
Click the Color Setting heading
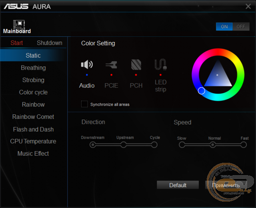tap(98, 44)
